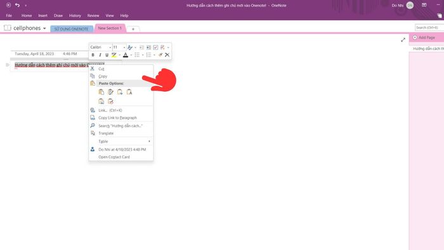Delete using the X mini toolbar icon
The height and width of the screenshot is (250, 444).
pos(167,55)
